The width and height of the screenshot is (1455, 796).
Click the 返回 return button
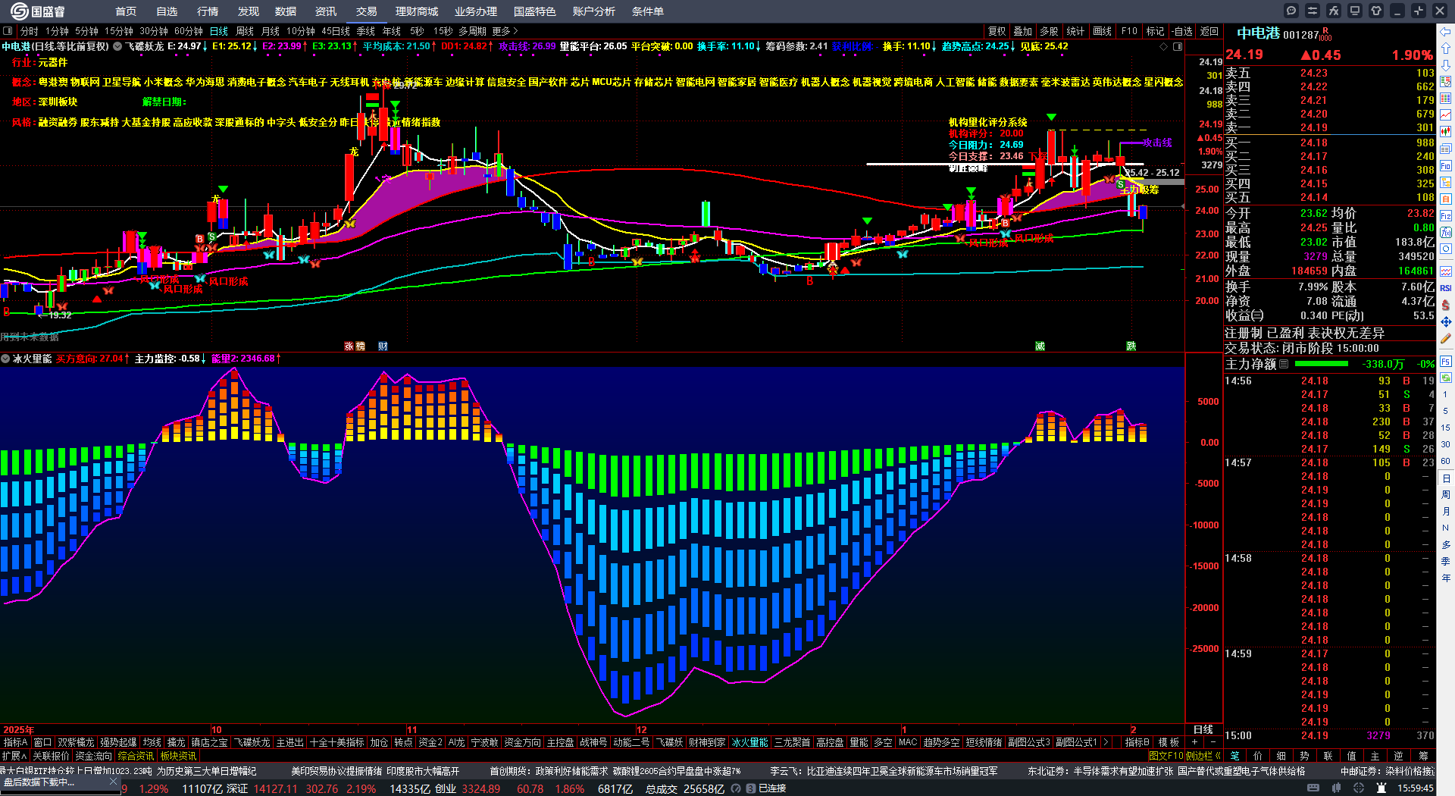pyautogui.click(x=1209, y=31)
